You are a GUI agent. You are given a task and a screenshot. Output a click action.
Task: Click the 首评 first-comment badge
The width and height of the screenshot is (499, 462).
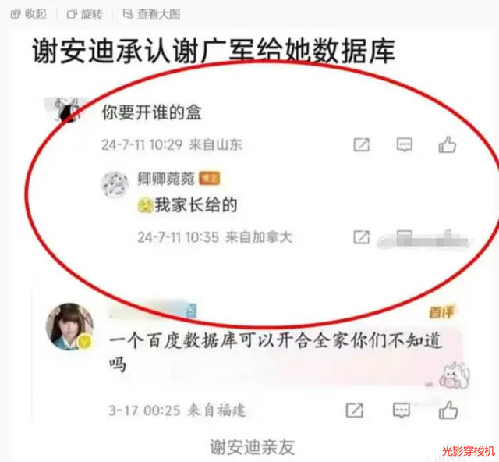(442, 311)
